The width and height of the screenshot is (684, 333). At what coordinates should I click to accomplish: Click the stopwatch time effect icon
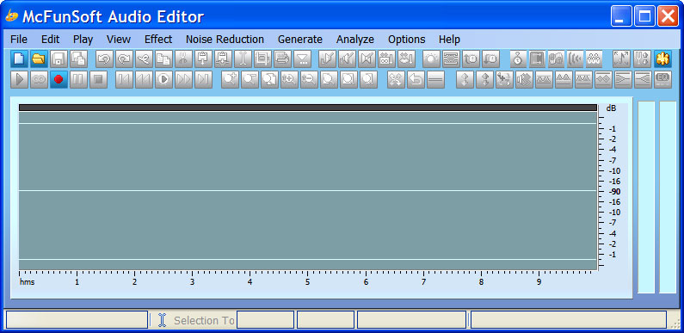point(518,59)
